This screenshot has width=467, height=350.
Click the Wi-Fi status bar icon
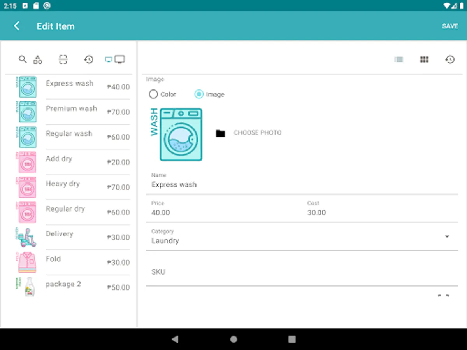coord(447,5)
